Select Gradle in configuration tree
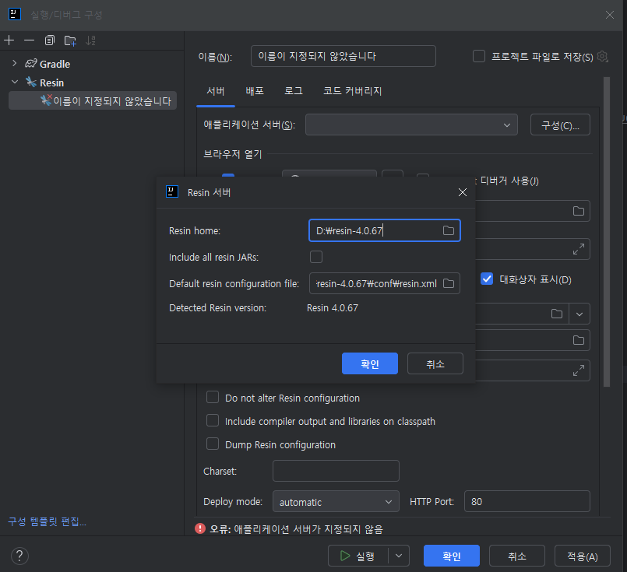Viewport: 627px width, 572px height. click(55, 64)
